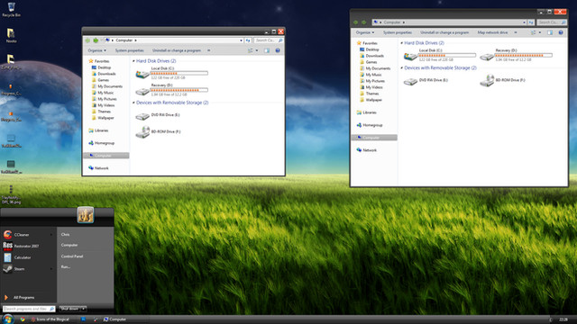This screenshot has width=577, height=324.
Task: Open Control Panel from Start menu
Action: pyautogui.click(x=72, y=256)
